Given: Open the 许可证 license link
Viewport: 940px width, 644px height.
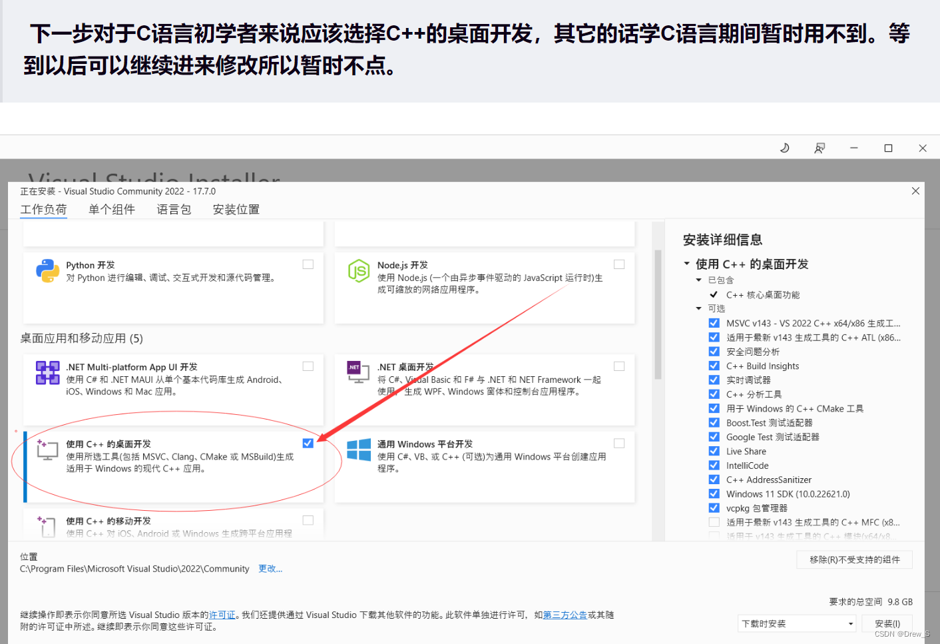Looking at the screenshot, I should coord(222,615).
